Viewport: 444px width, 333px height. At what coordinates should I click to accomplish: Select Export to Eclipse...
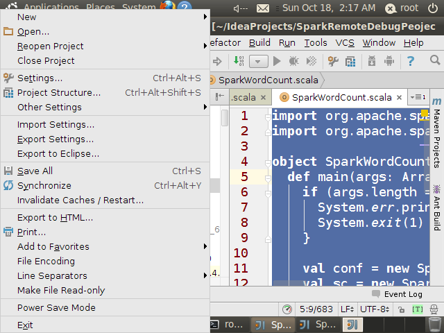(105, 154)
